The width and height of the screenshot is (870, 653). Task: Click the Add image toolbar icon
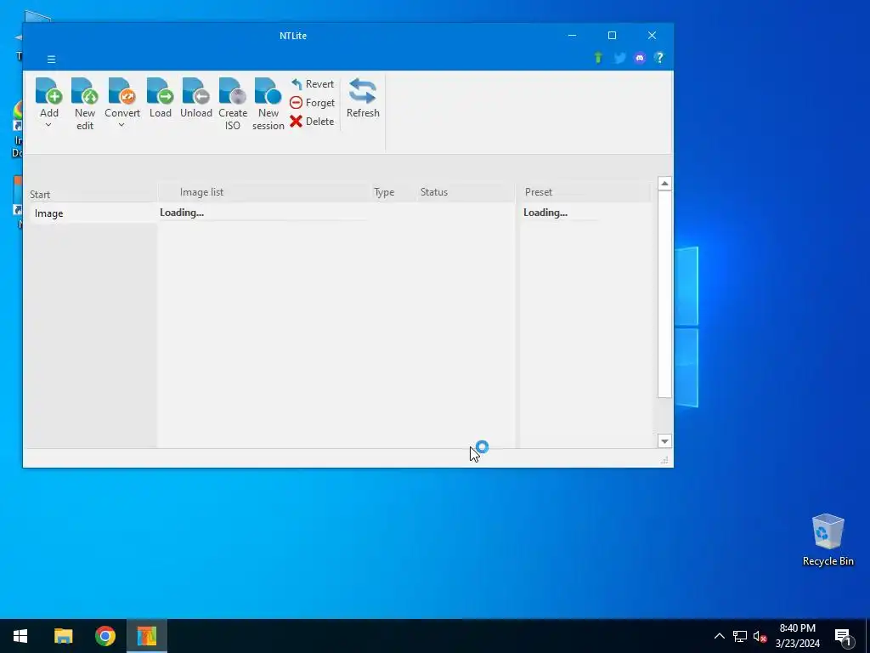[x=48, y=92]
